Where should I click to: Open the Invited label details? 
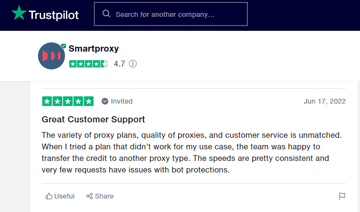pyautogui.click(x=122, y=101)
